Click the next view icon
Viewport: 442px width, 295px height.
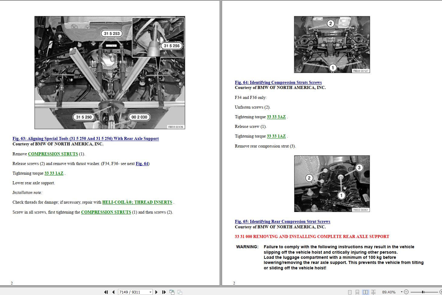(180, 292)
